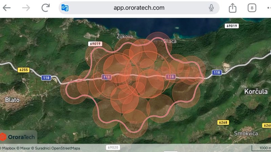Reload the OroraTech page
This screenshot has width=271, height=152.
[46, 8]
